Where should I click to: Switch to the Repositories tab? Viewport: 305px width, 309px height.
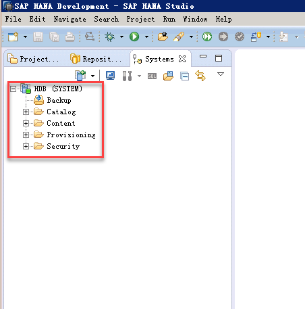pyautogui.click(x=96, y=59)
